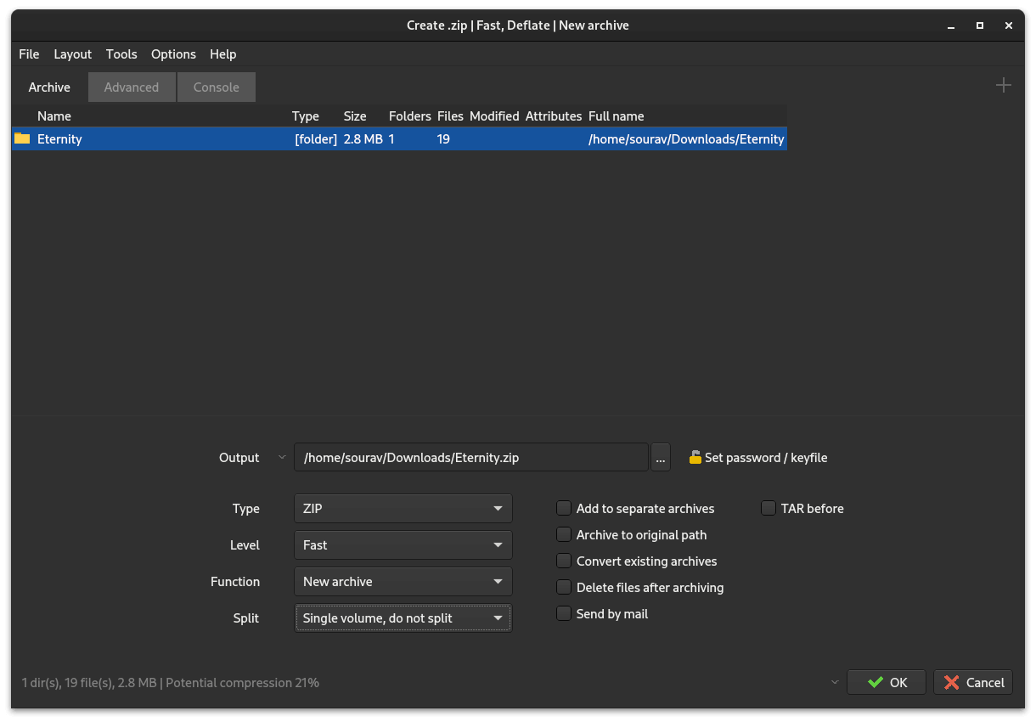The image size is (1036, 722).
Task: Click the Cancel button
Action: click(973, 682)
